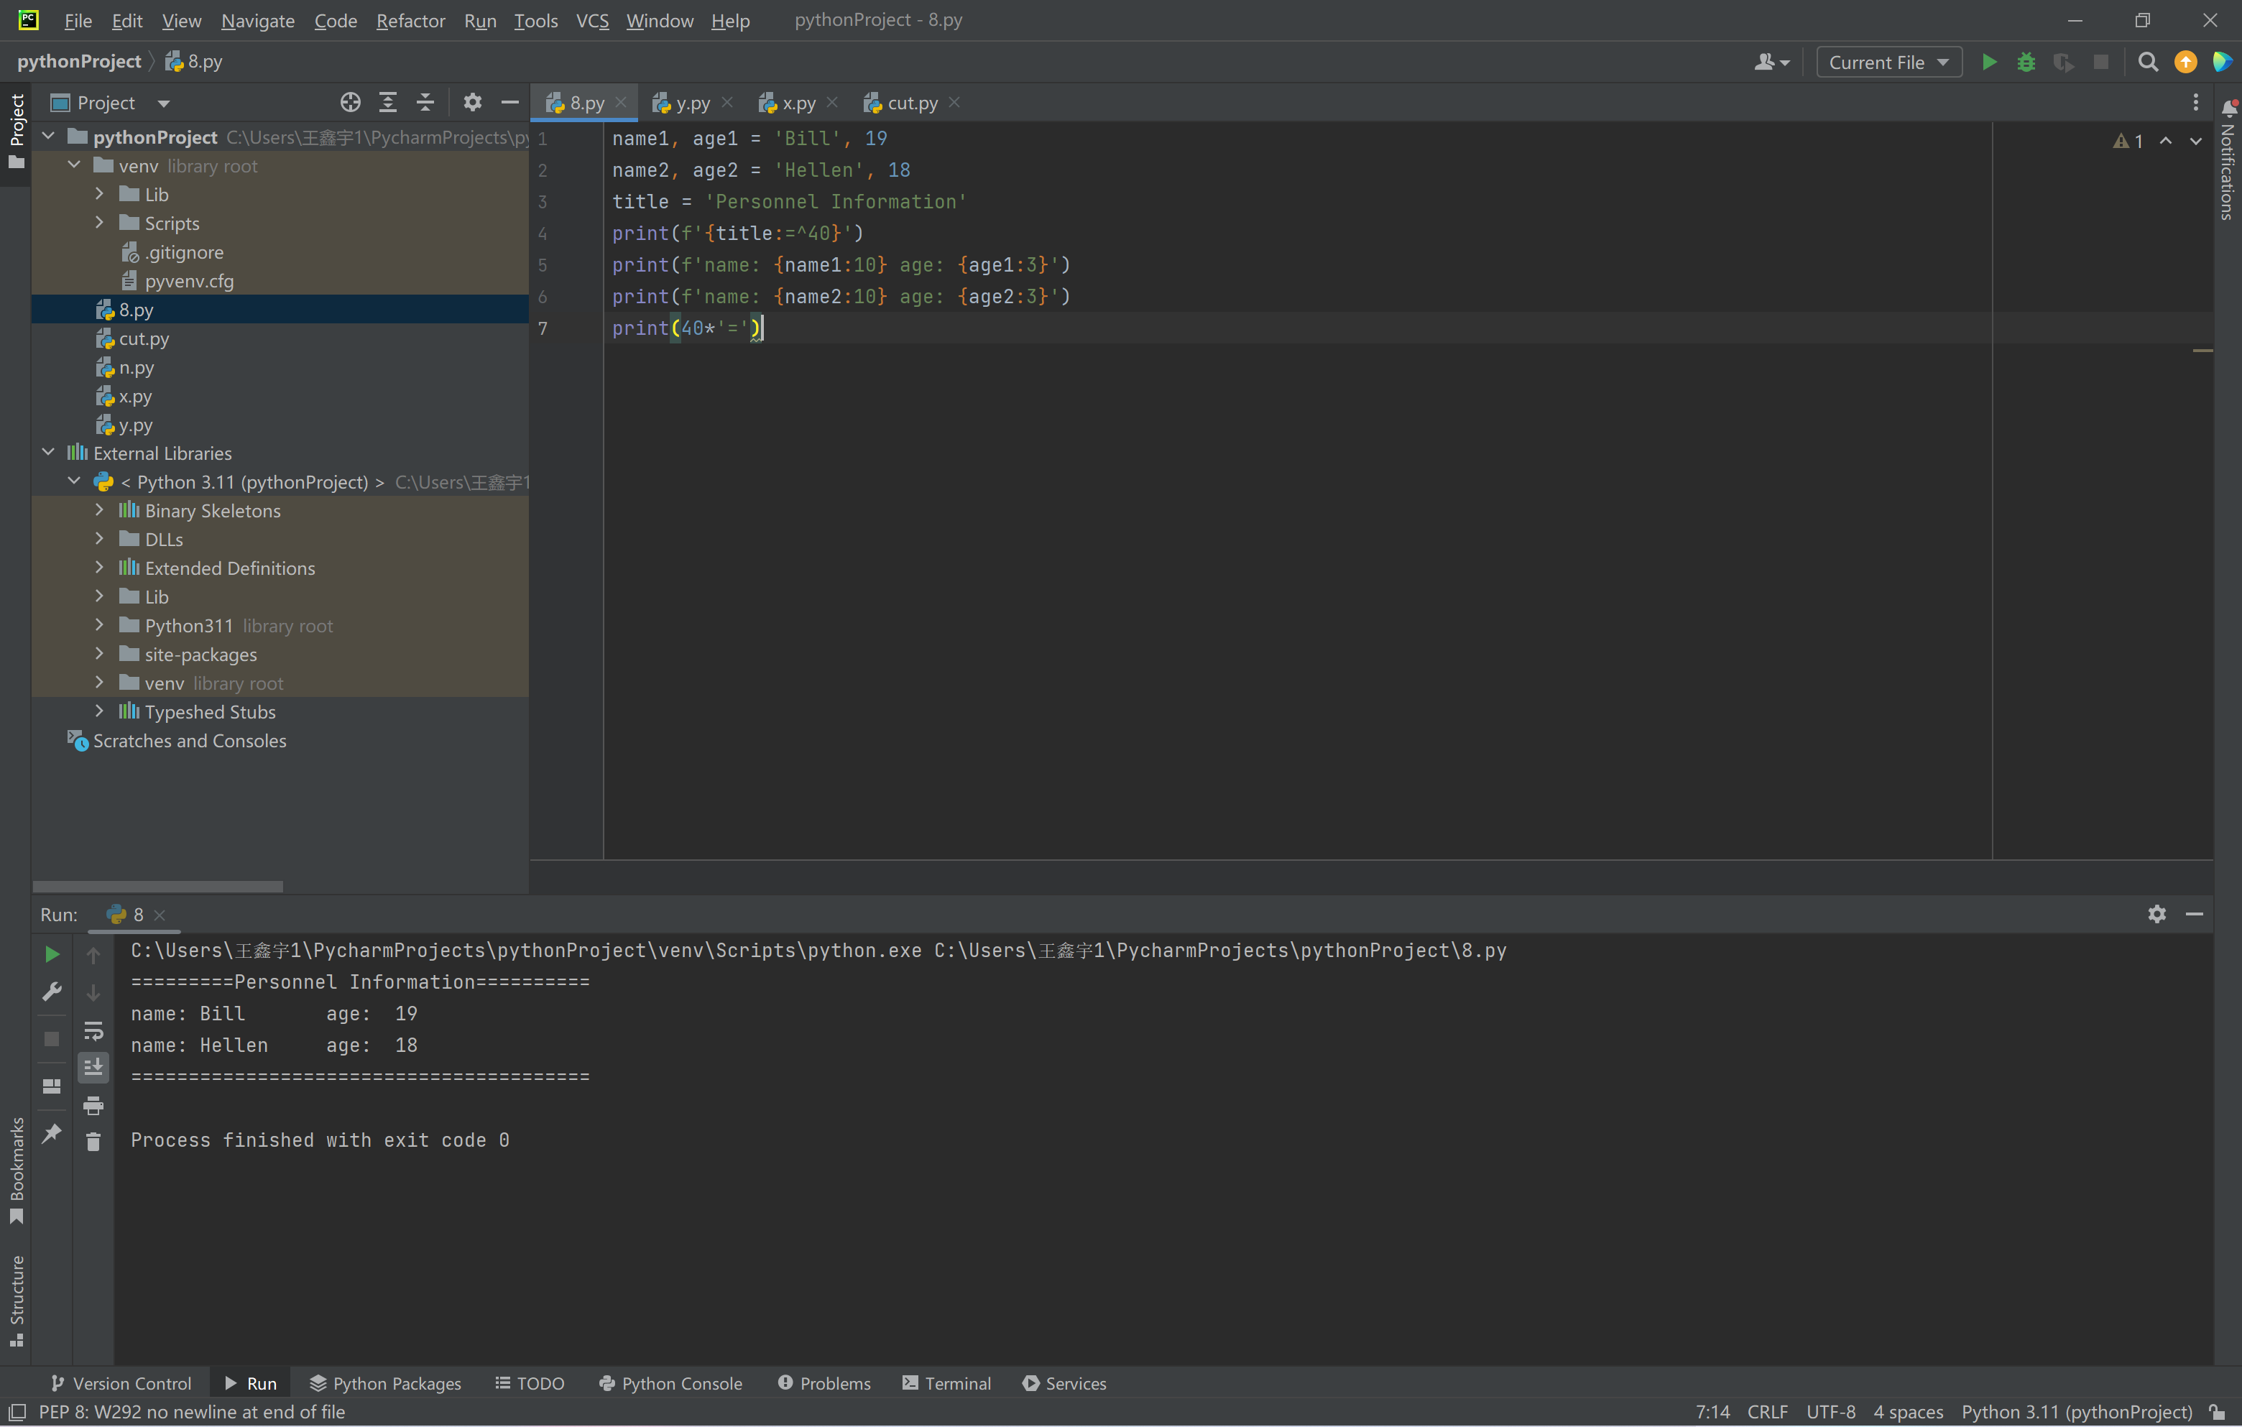Toggle soft-wrap in run console
2242x1427 pixels.
(x=93, y=1030)
